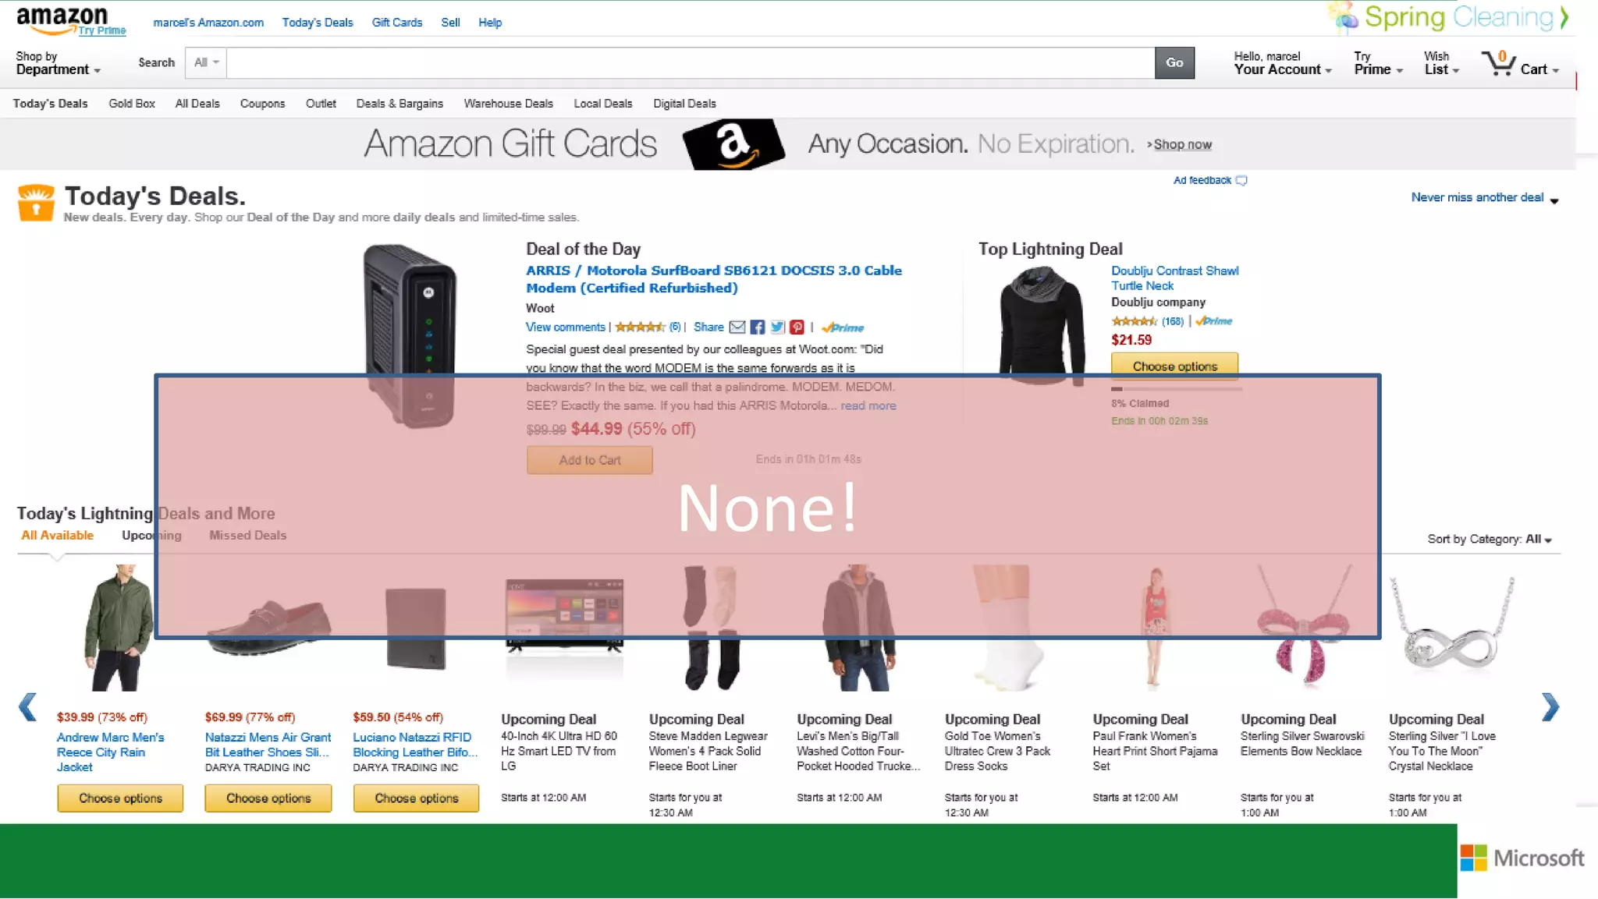Switch to Missed Deals tab
This screenshot has height=899, width=1598.
(x=247, y=536)
